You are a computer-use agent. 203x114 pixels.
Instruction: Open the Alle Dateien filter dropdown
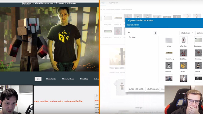pyautogui.click(x=187, y=33)
